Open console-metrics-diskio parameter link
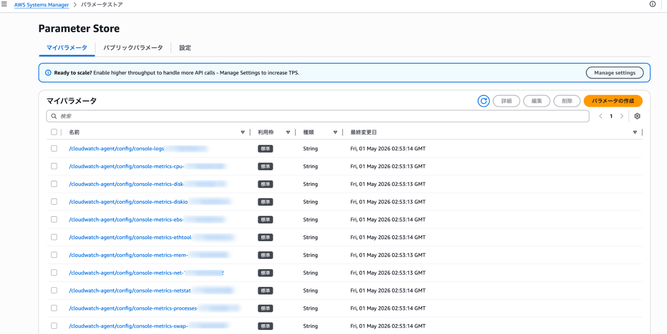Screen dimensions: 667x334 coord(151,202)
